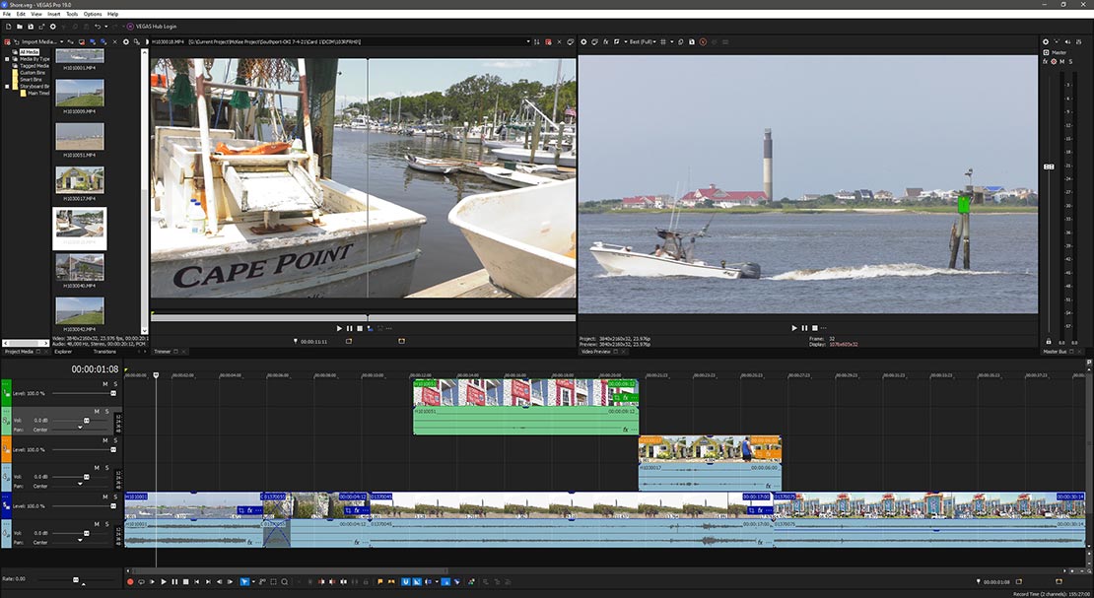Select Media By Type tree item

pos(34,59)
